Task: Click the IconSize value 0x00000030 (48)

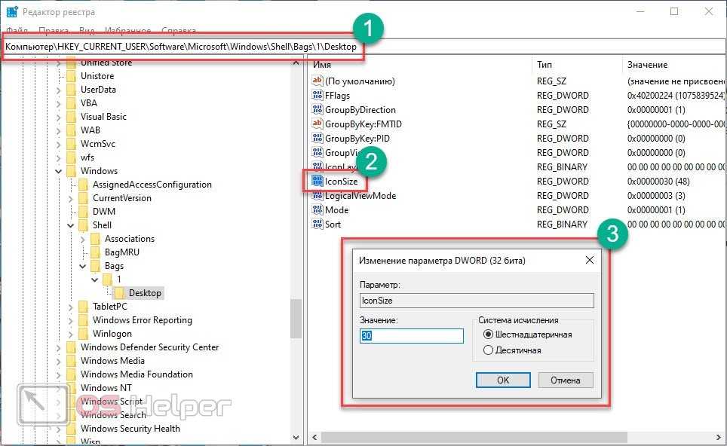Action: 658,182
